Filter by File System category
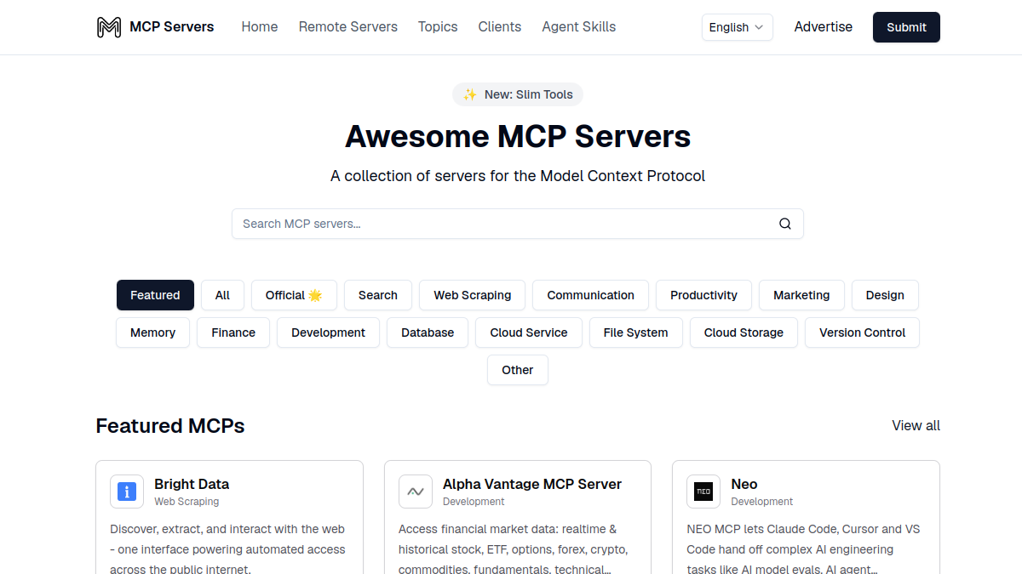Image resolution: width=1022 pixels, height=574 pixels. [x=635, y=332]
